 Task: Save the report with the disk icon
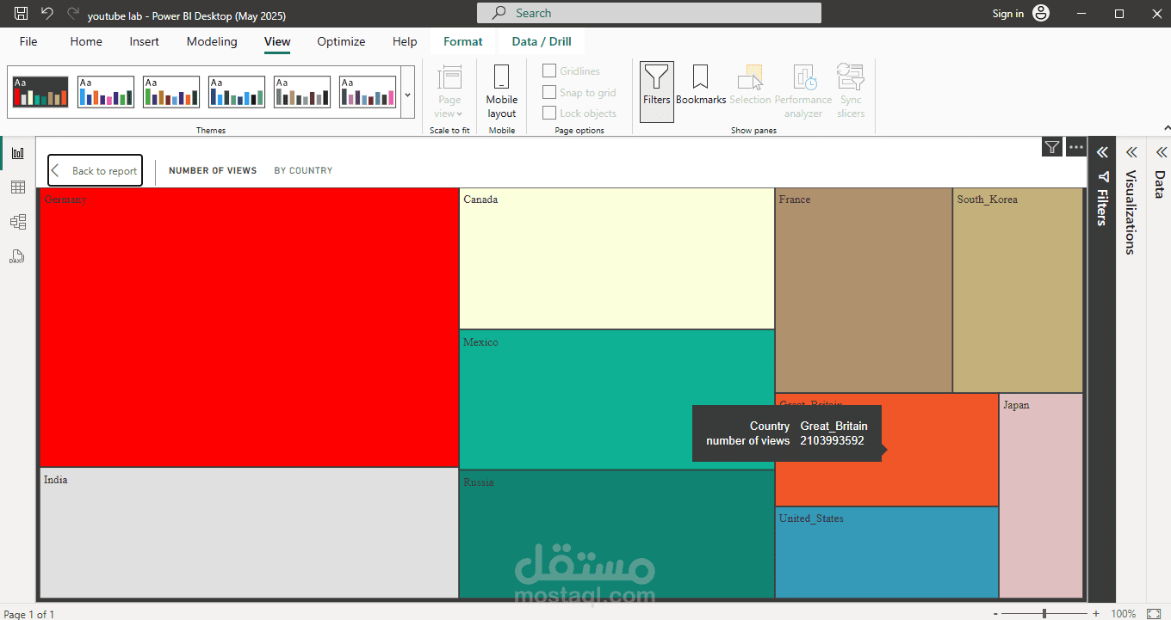[22, 14]
